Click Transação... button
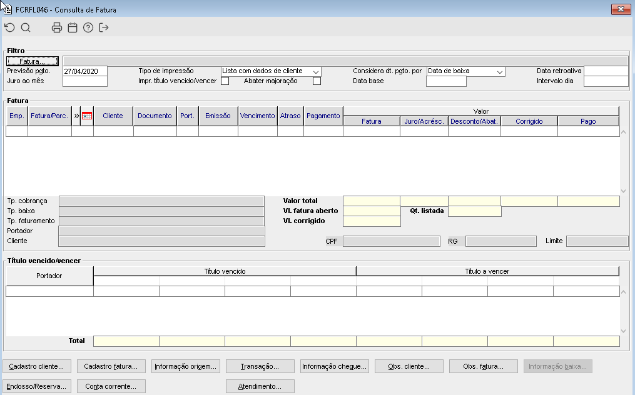The width and height of the screenshot is (635, 395). [260, 366]
